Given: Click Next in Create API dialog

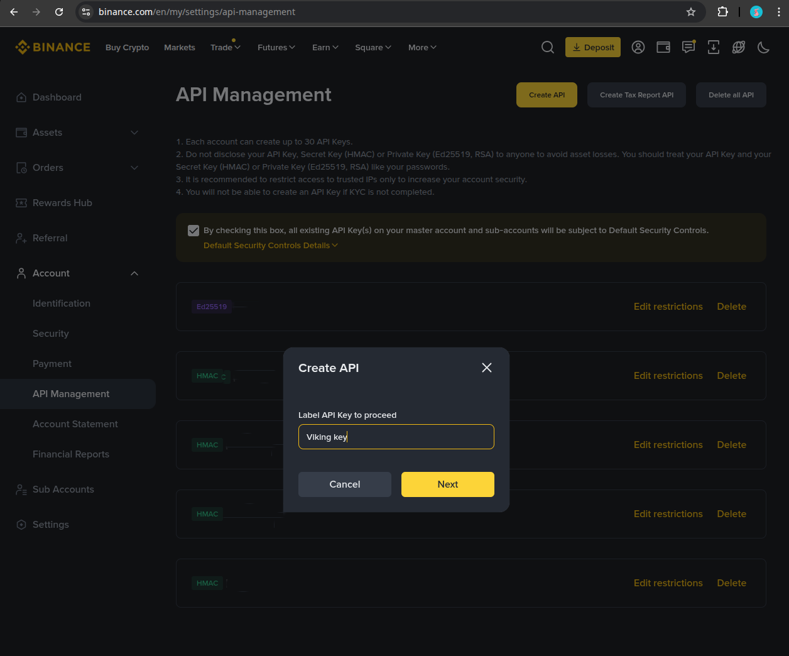Looking at the screenshot, I should click(448, 484).
